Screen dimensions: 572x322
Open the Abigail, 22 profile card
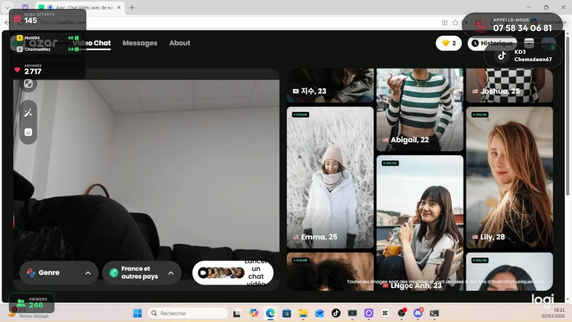420,110
